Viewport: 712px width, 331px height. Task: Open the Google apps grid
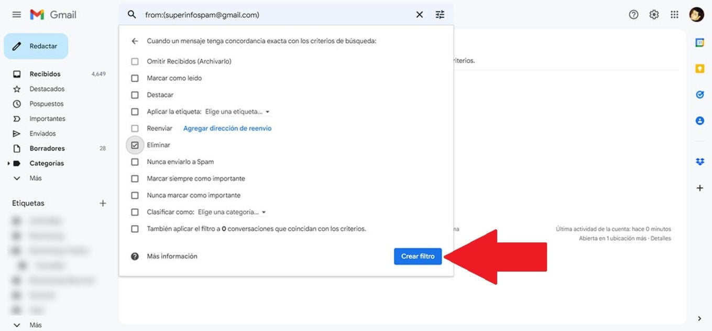674,15
